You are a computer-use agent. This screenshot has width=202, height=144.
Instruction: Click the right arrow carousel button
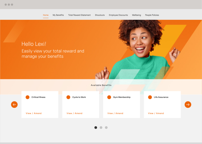point(188,104)
